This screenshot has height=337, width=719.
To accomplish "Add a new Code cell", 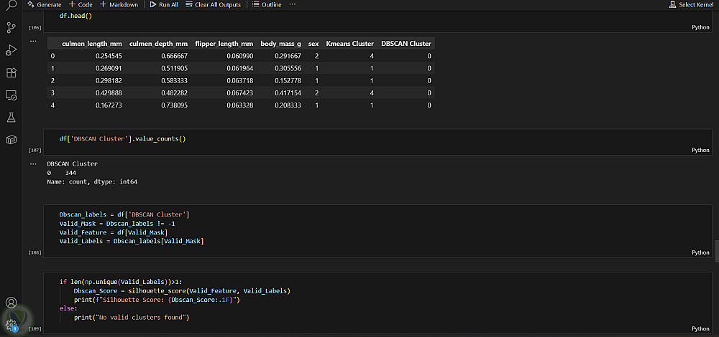I will click(81, 4).
